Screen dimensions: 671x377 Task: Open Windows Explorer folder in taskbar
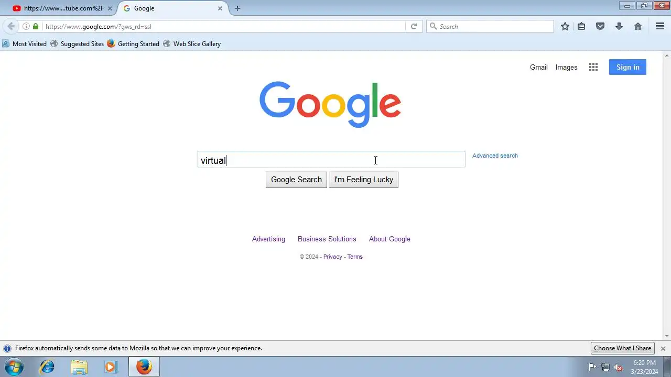pyautogui.click(x=79, y=367)
